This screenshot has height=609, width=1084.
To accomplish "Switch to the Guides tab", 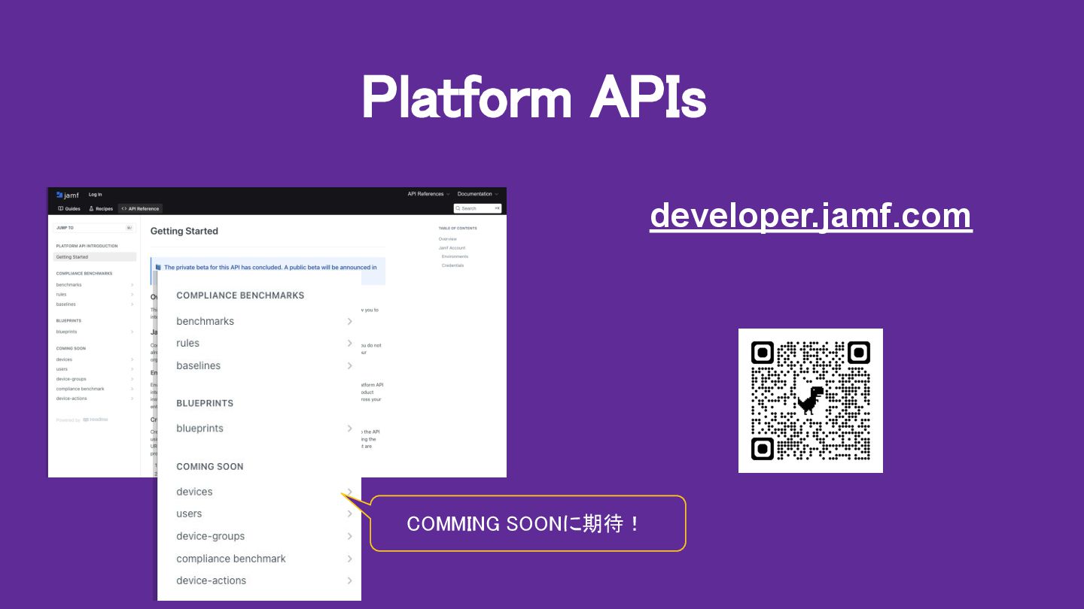I will (x=69, y=209).
